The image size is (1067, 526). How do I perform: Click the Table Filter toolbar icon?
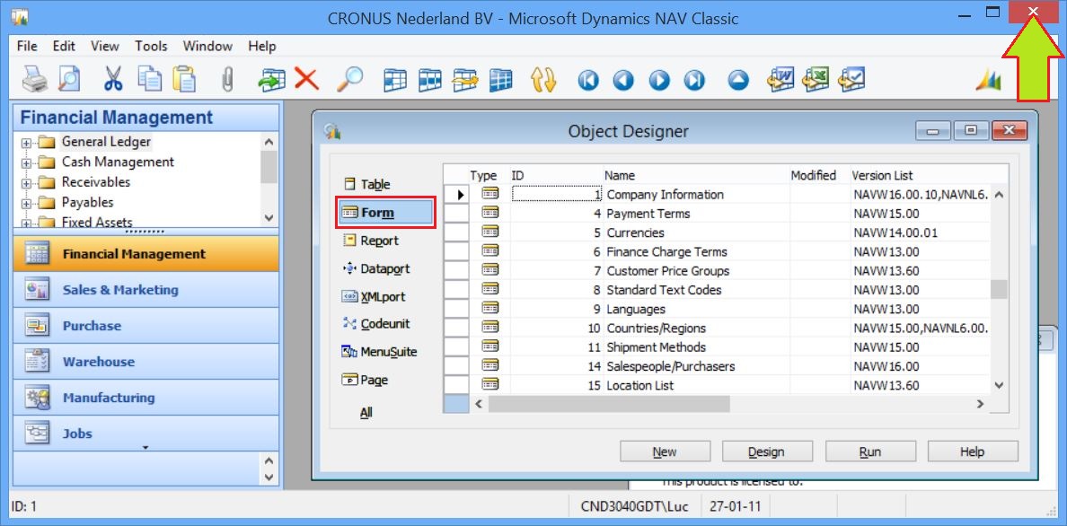(x=430, y=80)
